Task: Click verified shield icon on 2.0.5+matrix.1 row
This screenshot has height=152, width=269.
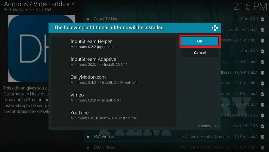Action: point(262,41)
